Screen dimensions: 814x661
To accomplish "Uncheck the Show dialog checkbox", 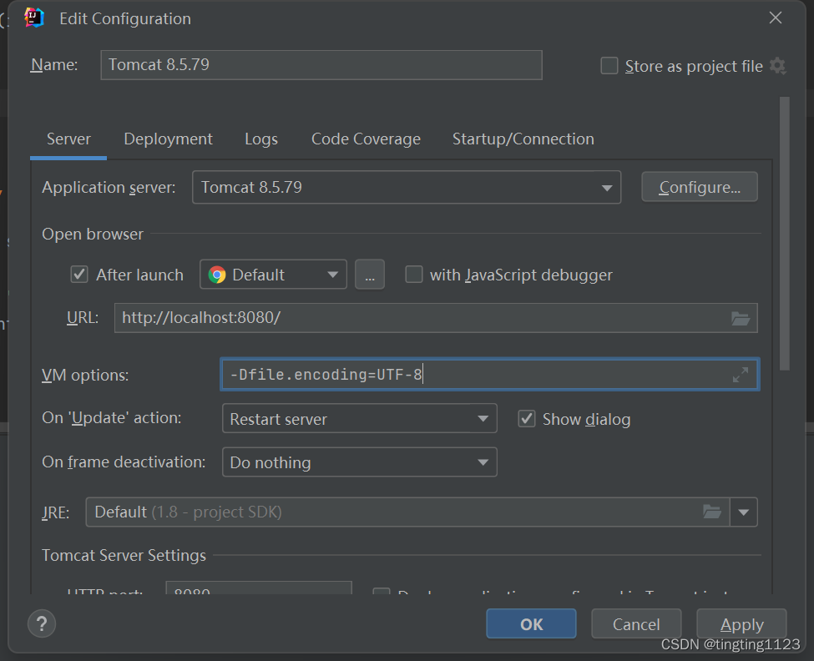I will pos(527,419).
